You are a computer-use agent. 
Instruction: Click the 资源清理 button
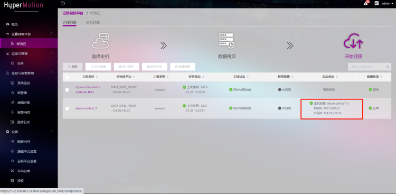[183, 67]
